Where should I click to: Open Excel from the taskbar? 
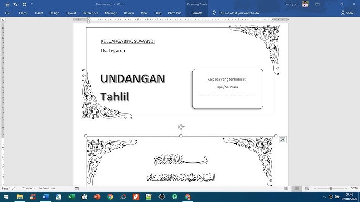pos(71,197)
